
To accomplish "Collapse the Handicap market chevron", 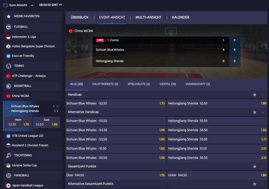I will click(x=263, y=95).
